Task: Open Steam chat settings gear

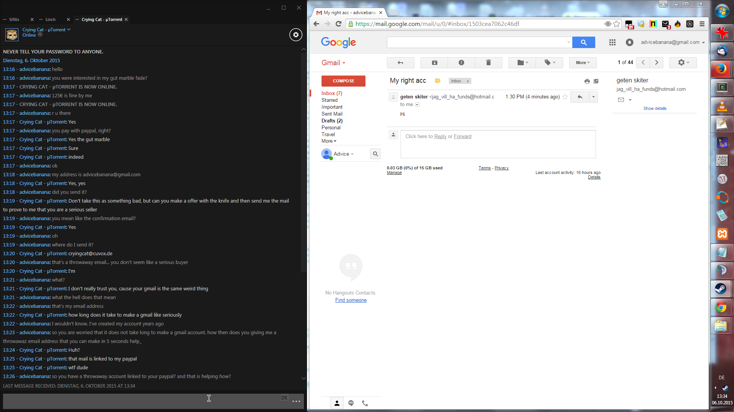Action: click(x=296, y=35)
